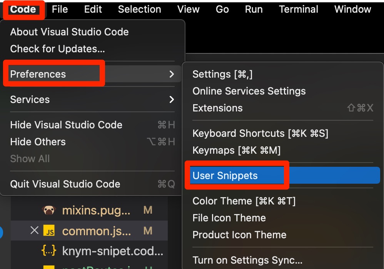Expand the Preferences submenu arrow
This screenshot has height=269, width=384.
(172, 74)
